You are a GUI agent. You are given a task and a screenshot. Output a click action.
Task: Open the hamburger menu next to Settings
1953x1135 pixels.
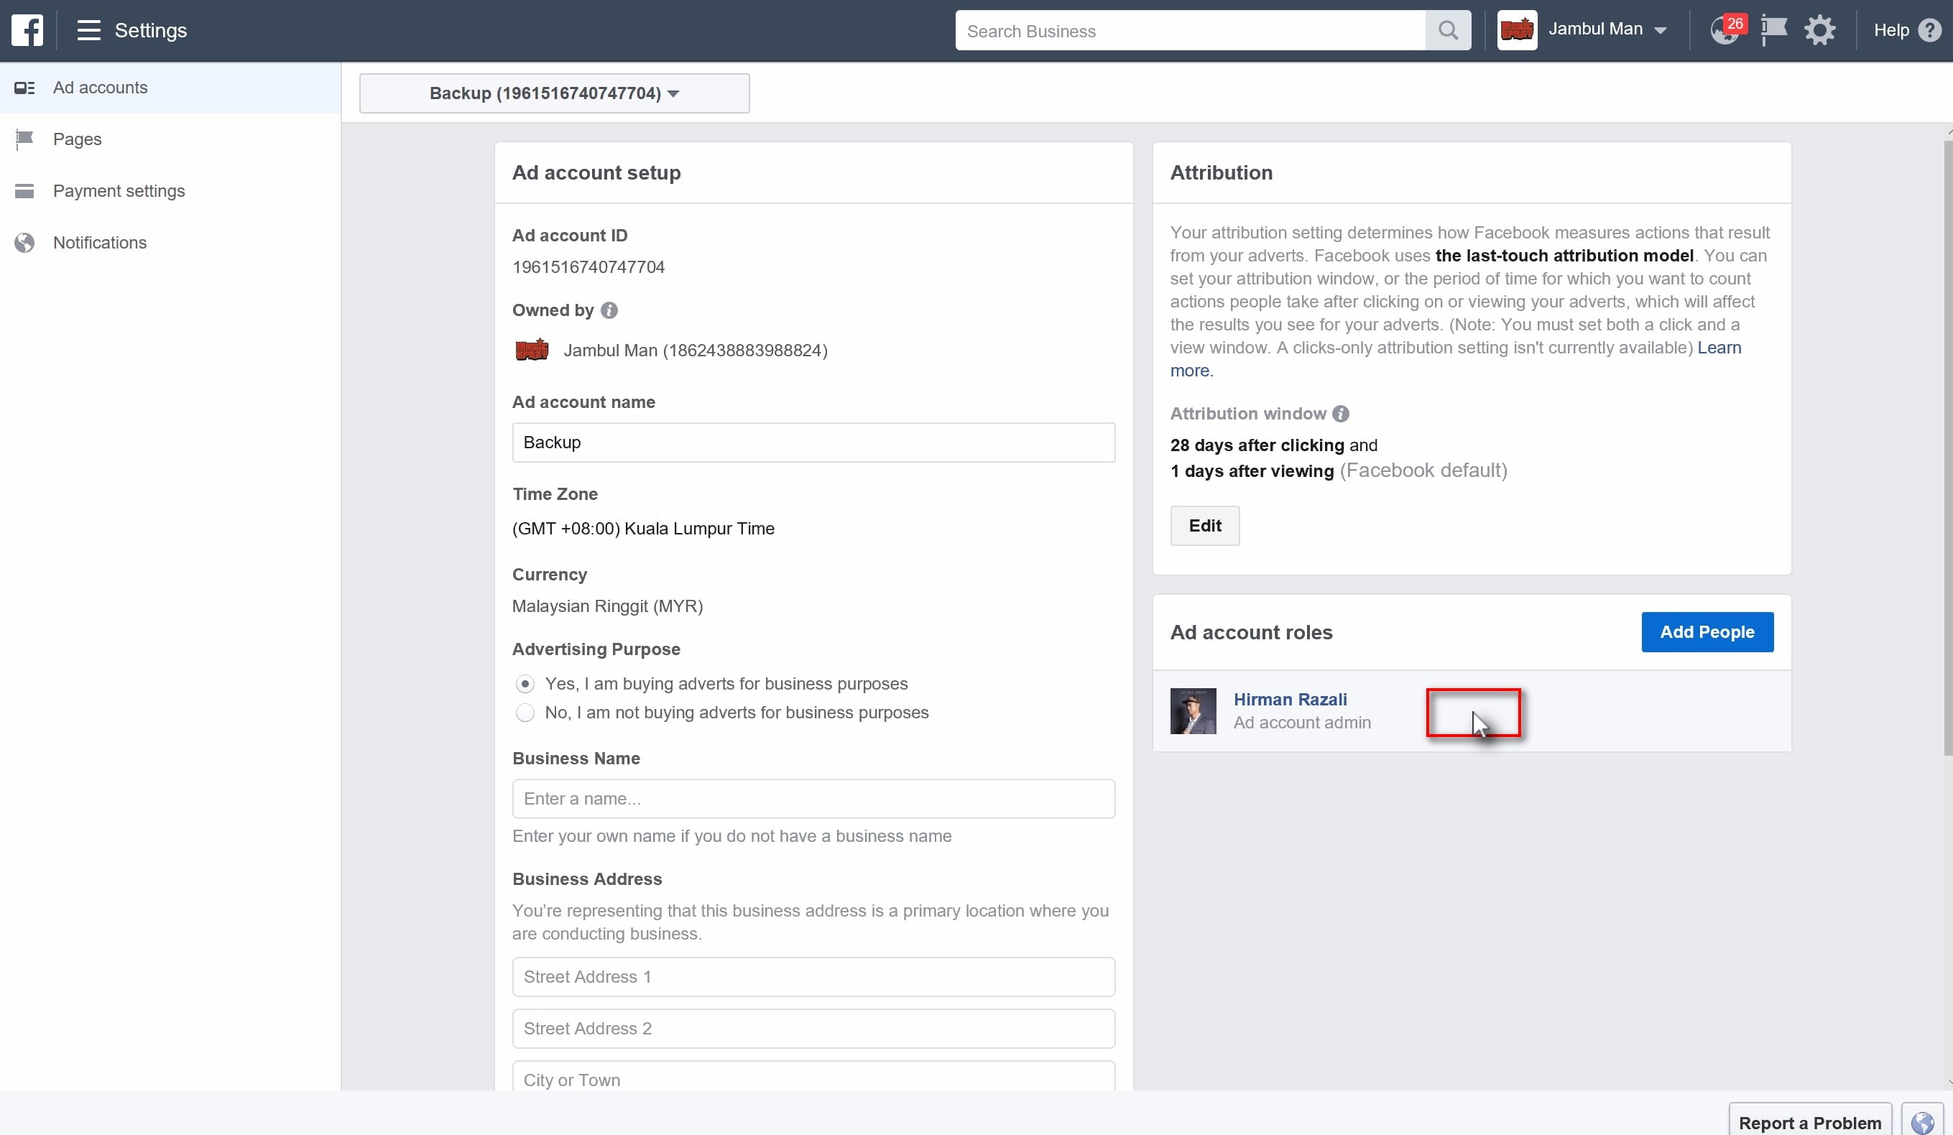(x=88, y=30)
